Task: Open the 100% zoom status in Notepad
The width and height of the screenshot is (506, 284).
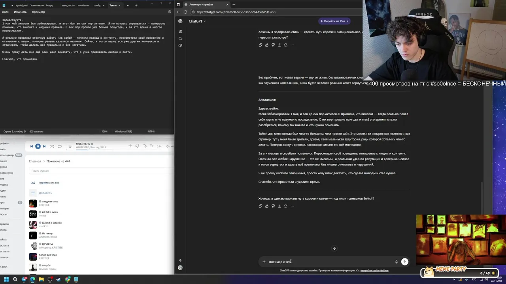Action: (x=104, y=131)
